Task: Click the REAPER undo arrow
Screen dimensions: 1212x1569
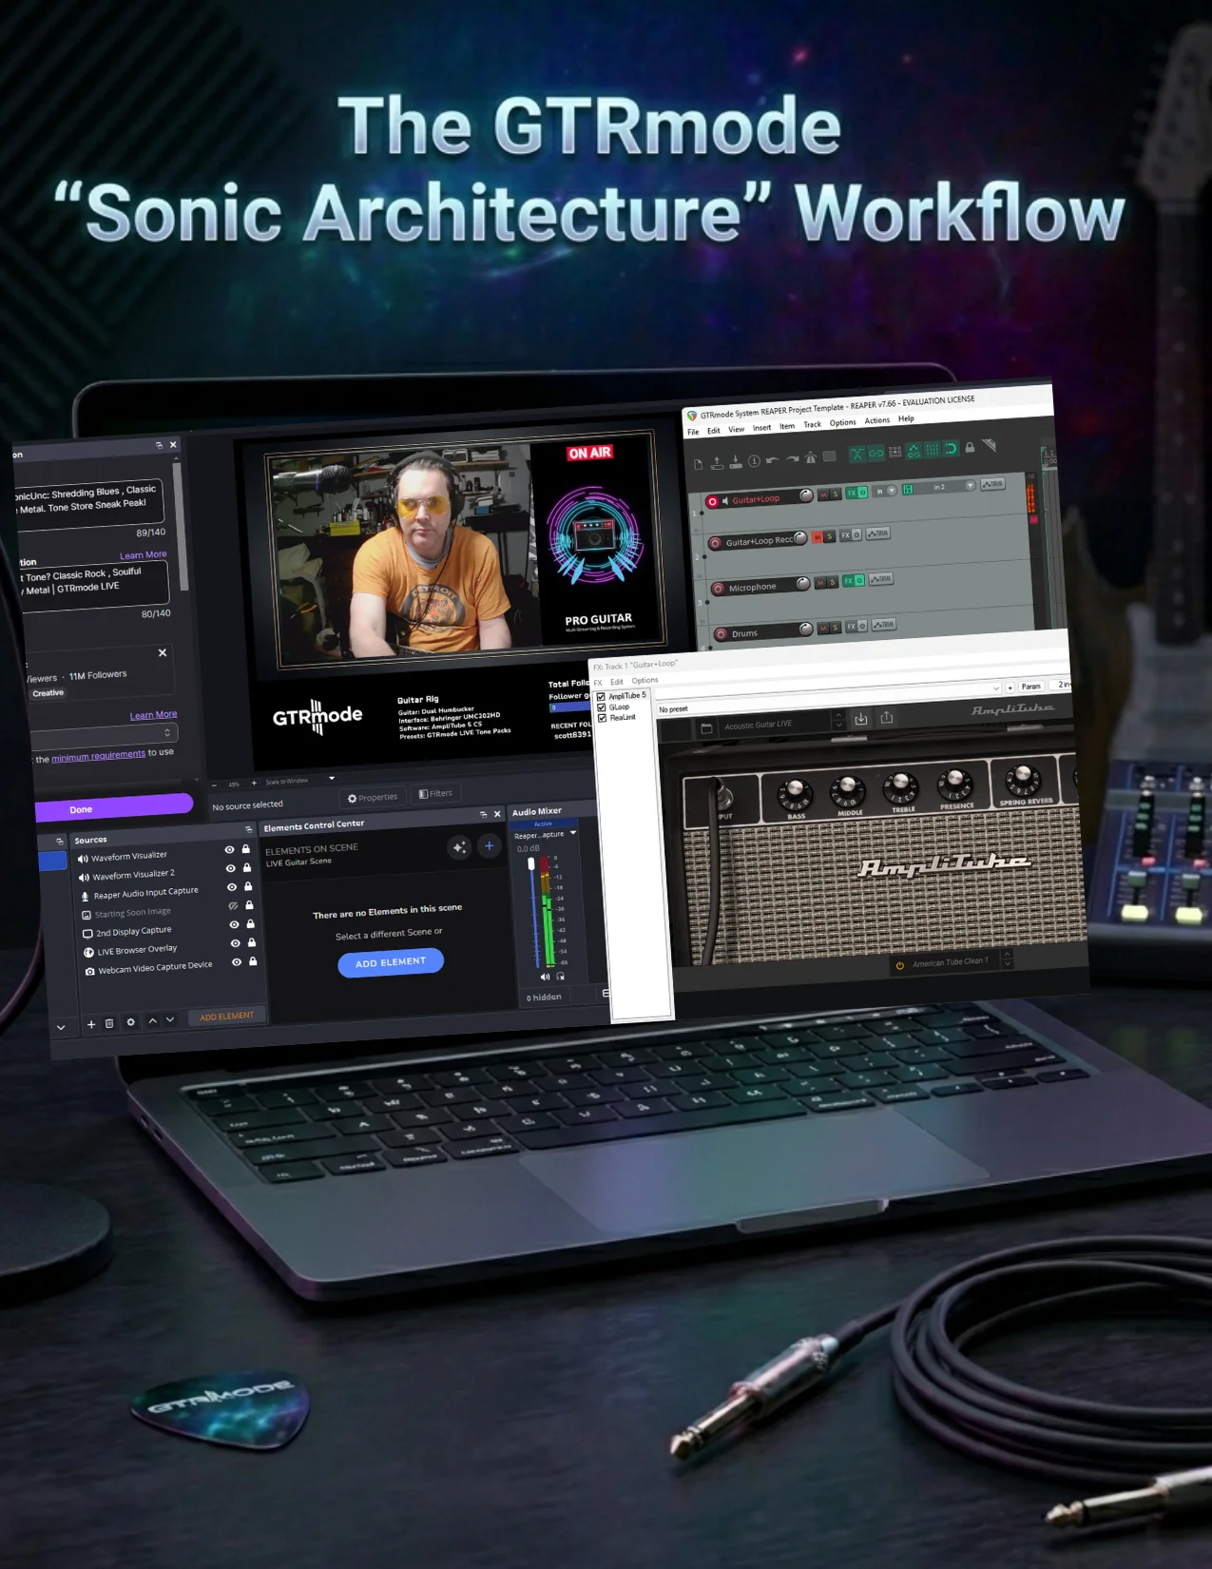Action: tap(772, 460)
